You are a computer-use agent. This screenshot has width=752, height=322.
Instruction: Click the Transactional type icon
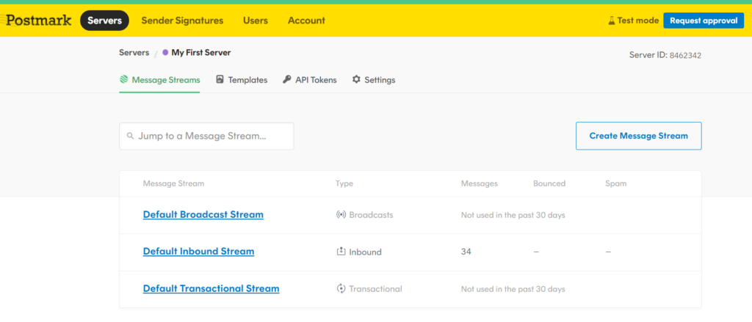341,288
